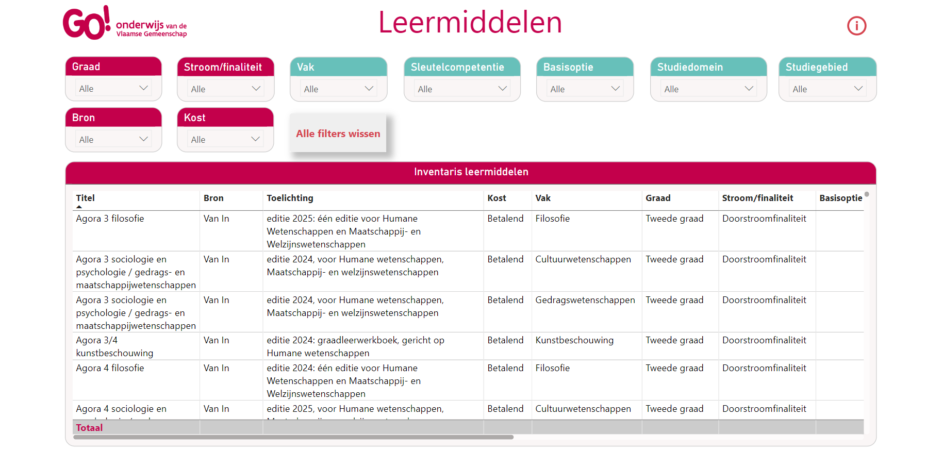Click the GO! onderwijs logo
Image resolution: width=943 pixels, height=450 pixels.
tap(125, 23)
